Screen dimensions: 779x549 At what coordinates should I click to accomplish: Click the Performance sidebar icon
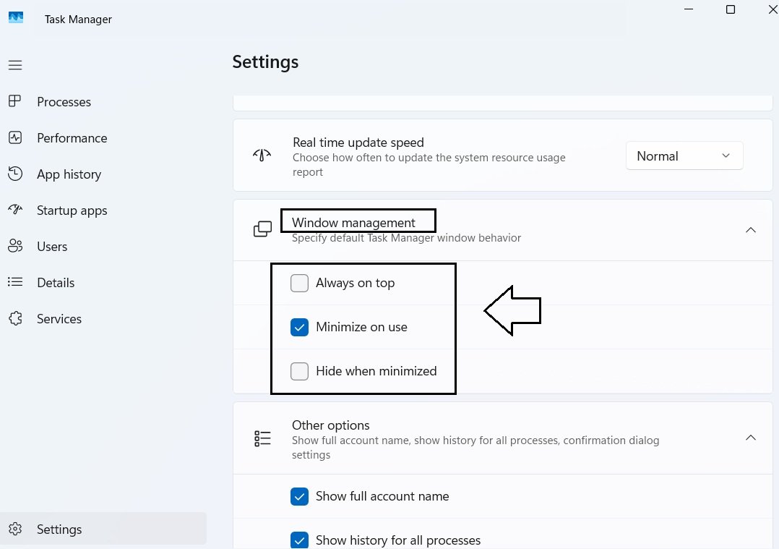pyautogui.click(x=15, y=137)
